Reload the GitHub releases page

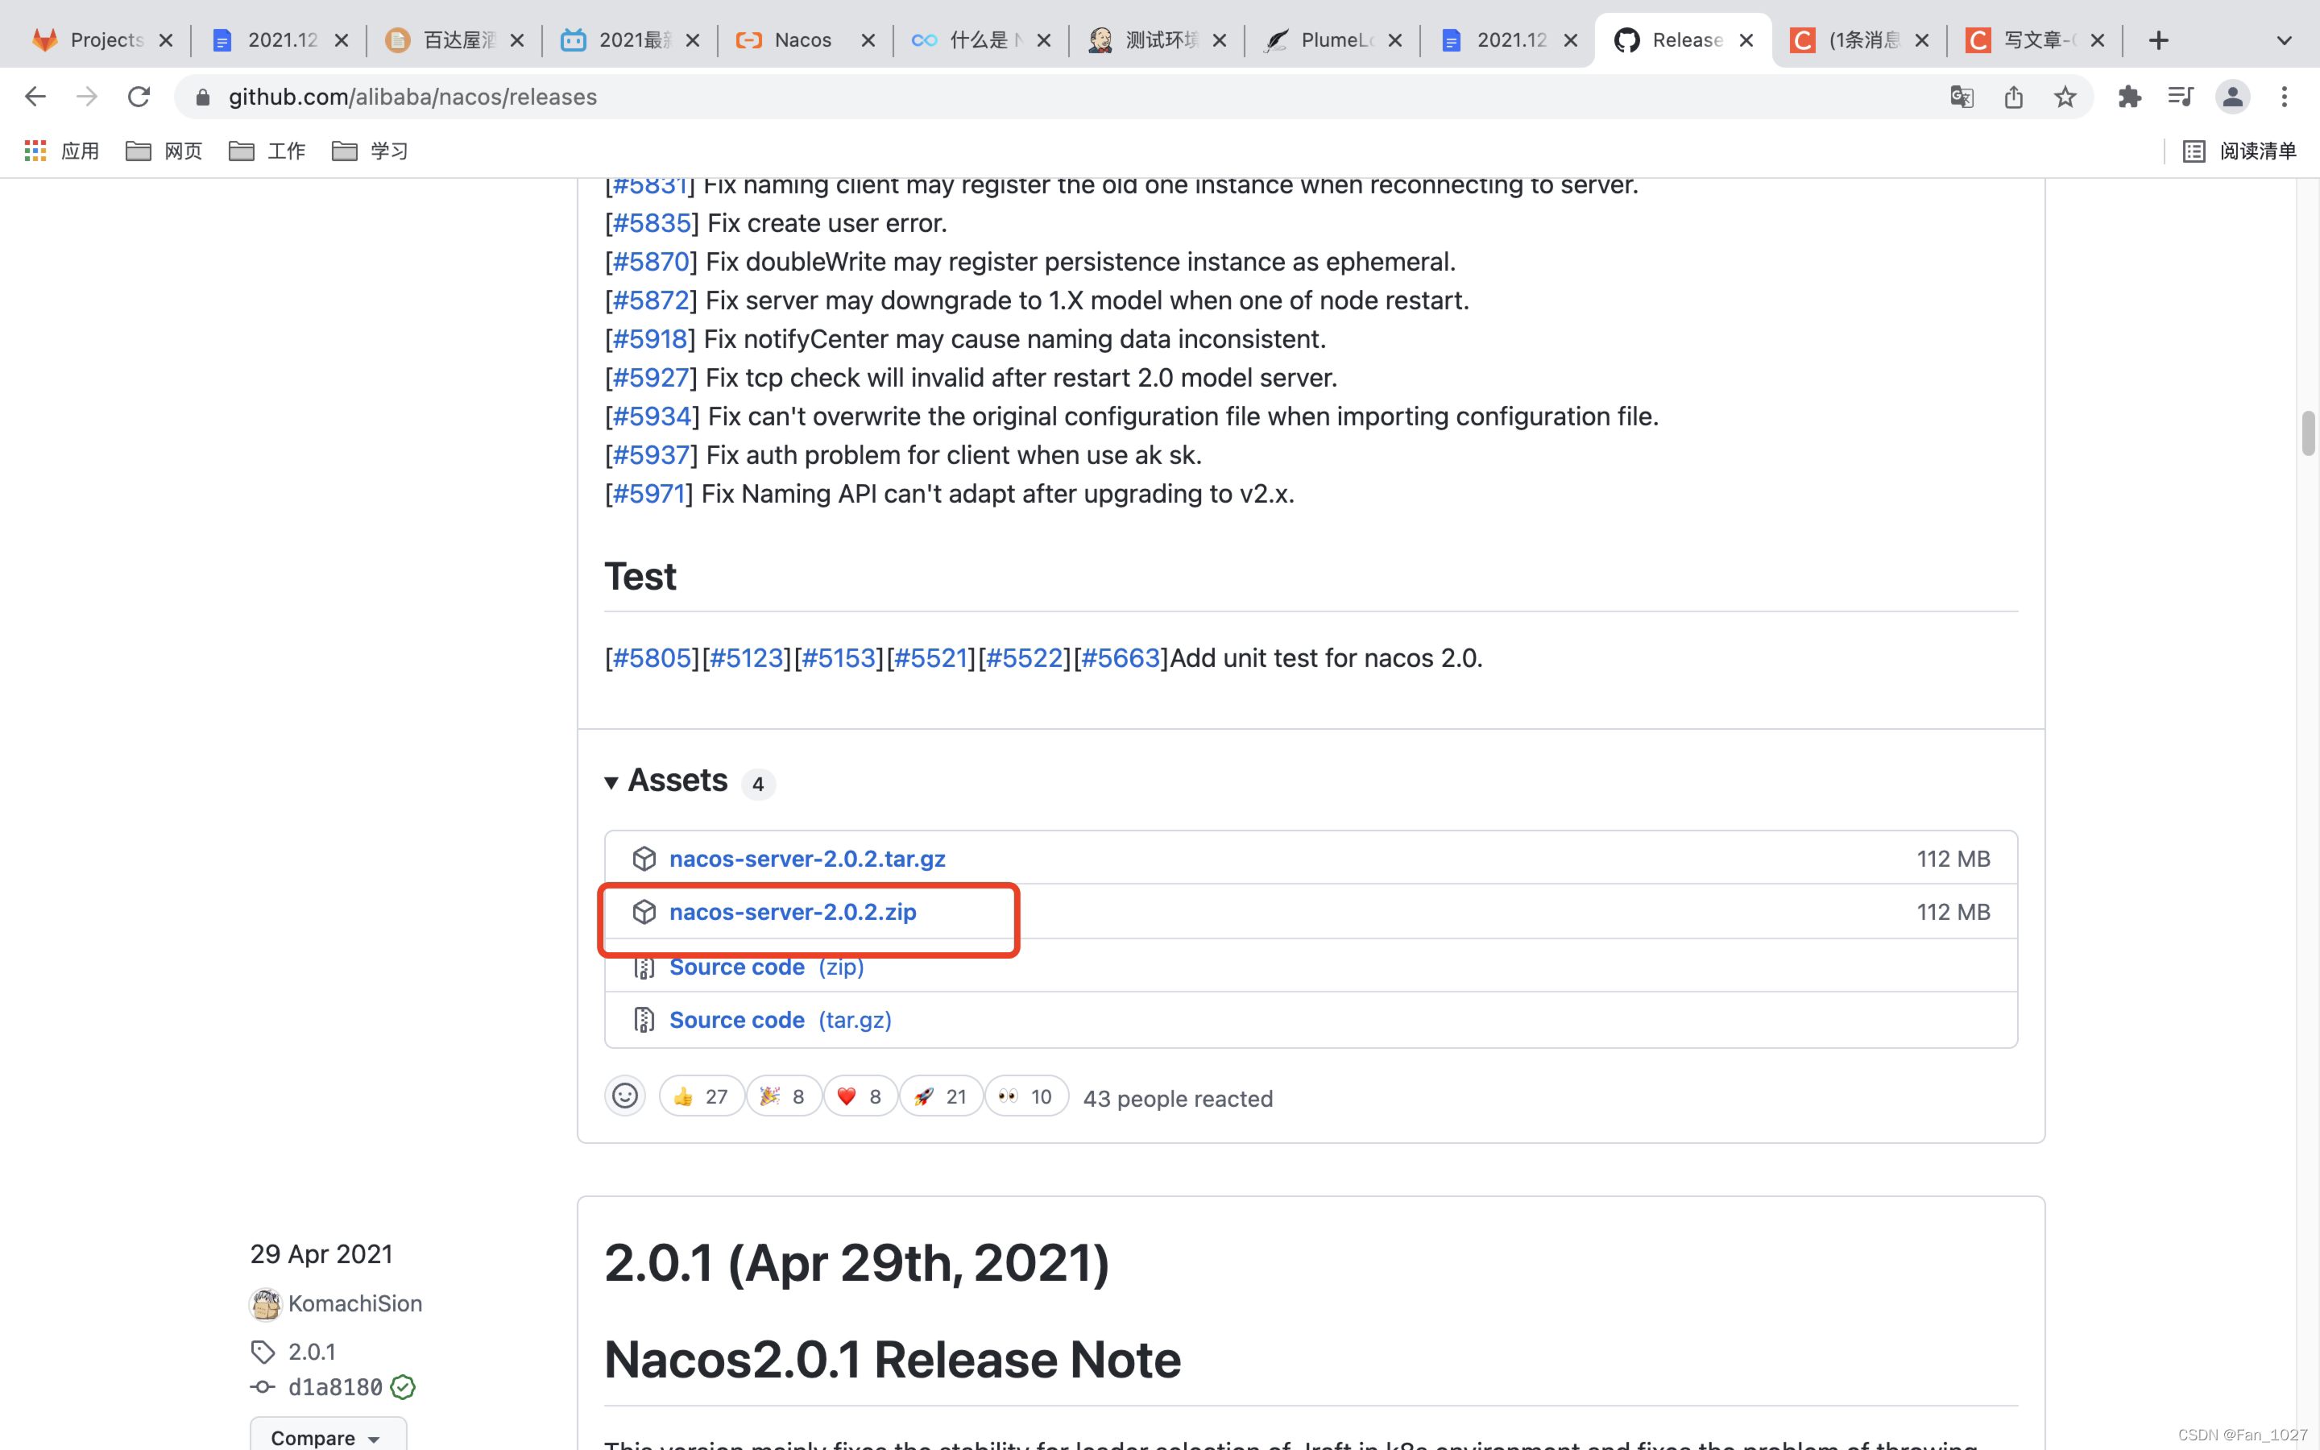tap(139, 97)
